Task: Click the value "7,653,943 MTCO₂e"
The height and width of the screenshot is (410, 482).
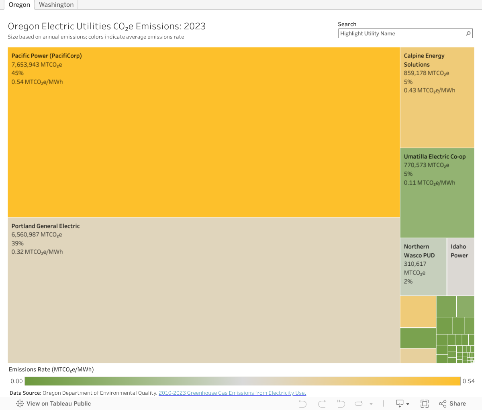Action: pyautogui.click(x=37, y=65)
